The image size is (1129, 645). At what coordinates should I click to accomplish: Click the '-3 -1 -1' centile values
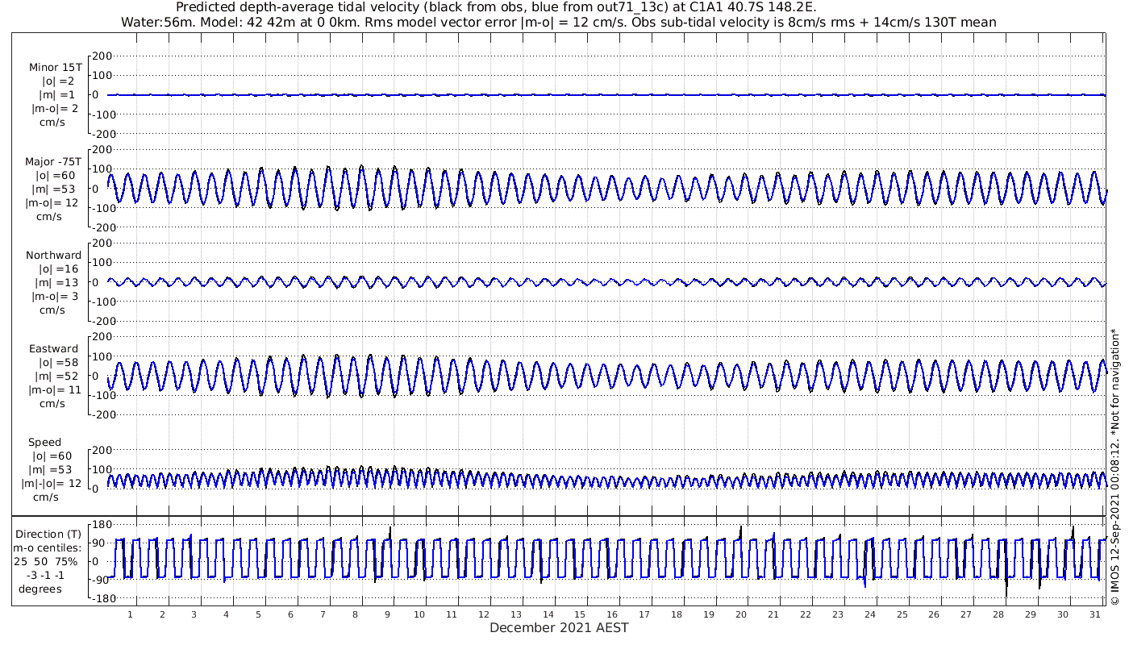tap(45, 576)
